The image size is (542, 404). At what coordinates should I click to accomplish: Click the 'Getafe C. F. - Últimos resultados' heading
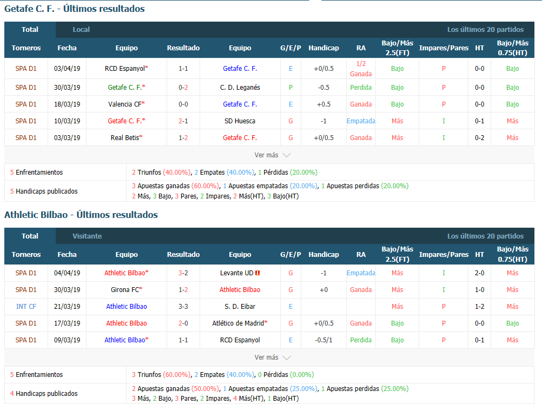pyautogui.click(x=74, y=9)
